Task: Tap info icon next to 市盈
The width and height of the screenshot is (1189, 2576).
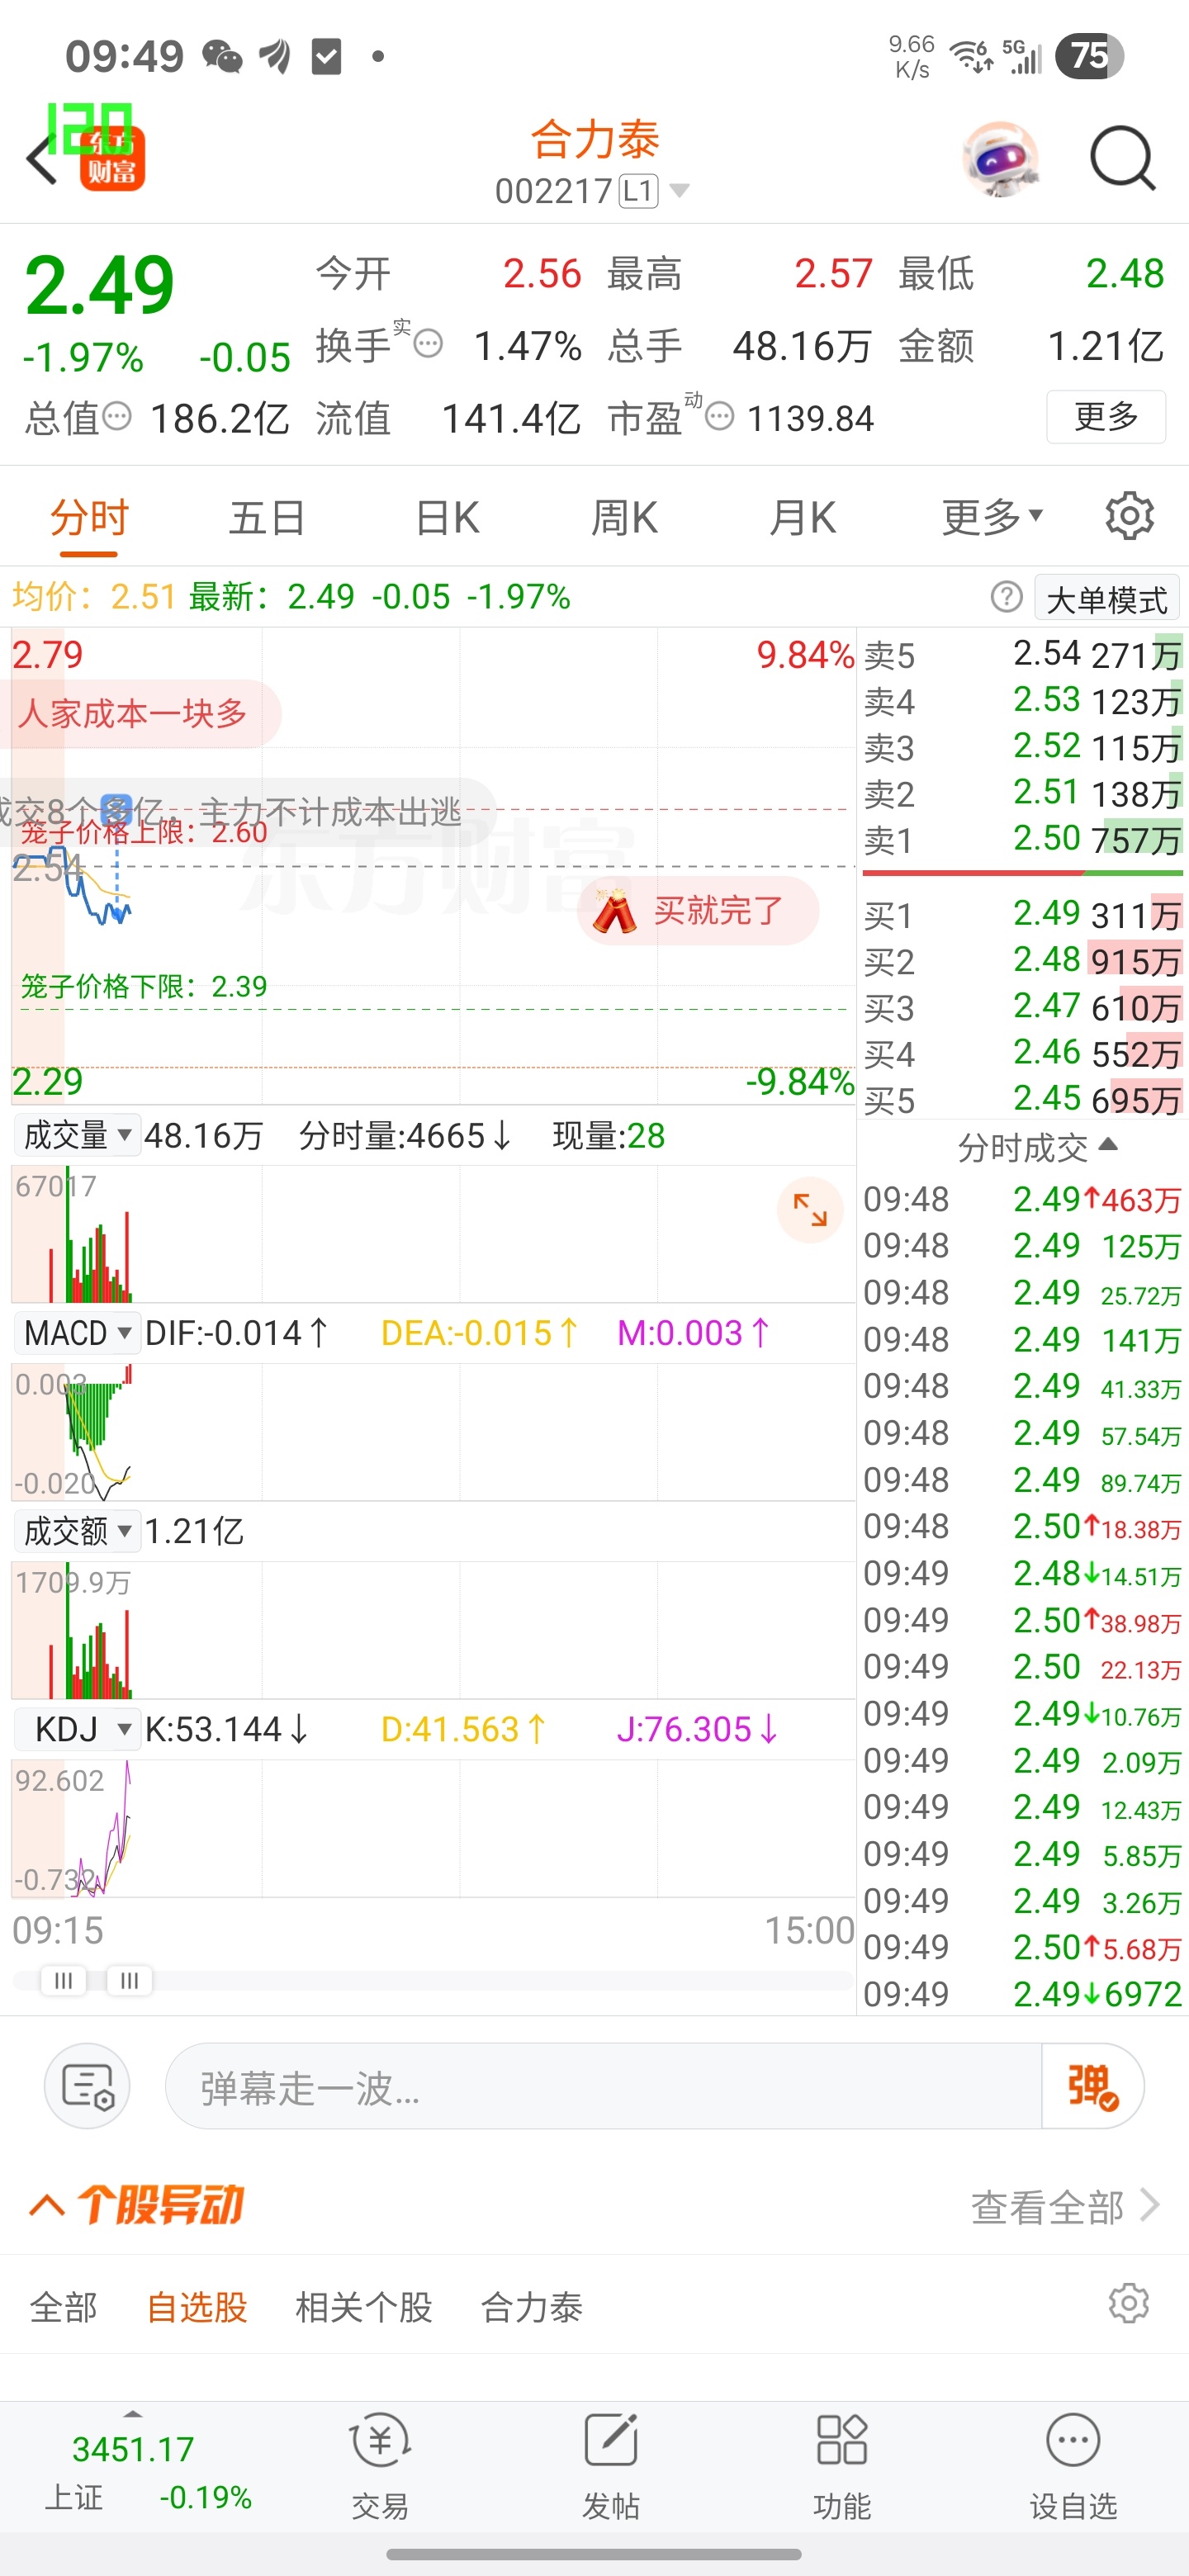Action: 719,415
